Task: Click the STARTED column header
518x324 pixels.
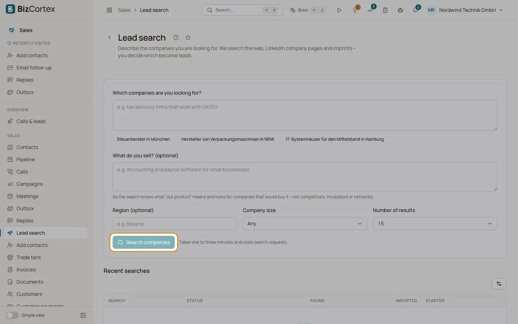Action: (x=435, y=301)
